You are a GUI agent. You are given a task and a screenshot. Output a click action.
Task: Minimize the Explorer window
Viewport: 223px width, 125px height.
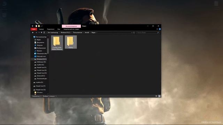coord(148,26)
